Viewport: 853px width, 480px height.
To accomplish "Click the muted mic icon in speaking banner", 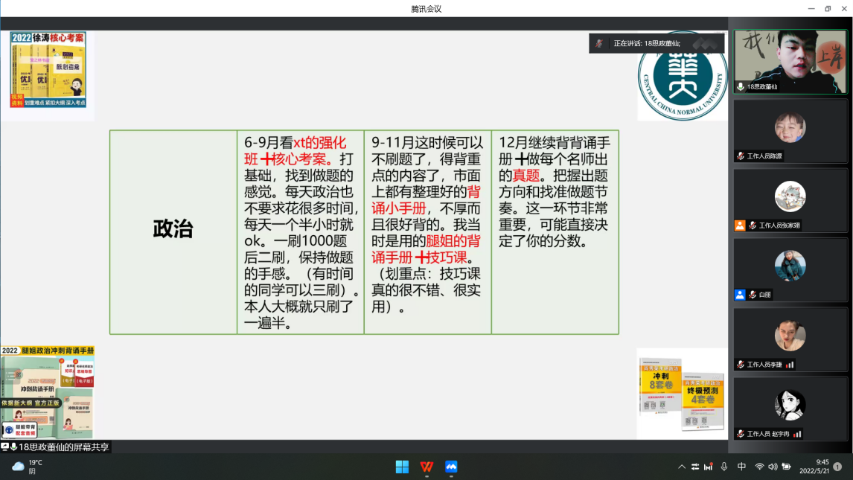I will pyautogui.click(x=600, y=43).
